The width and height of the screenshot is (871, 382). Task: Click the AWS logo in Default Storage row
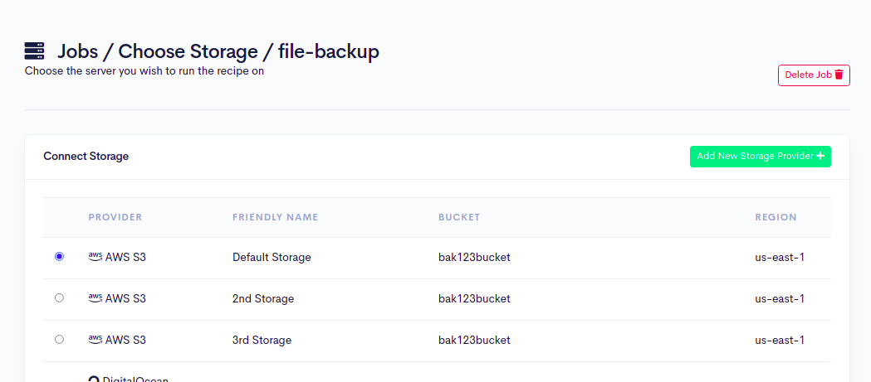pyautogui.click(x=95, y=257)
